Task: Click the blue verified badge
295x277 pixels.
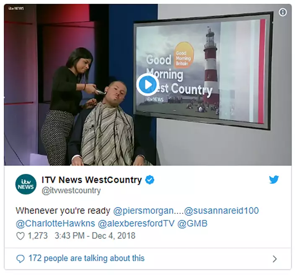Action: click(150, 180)
